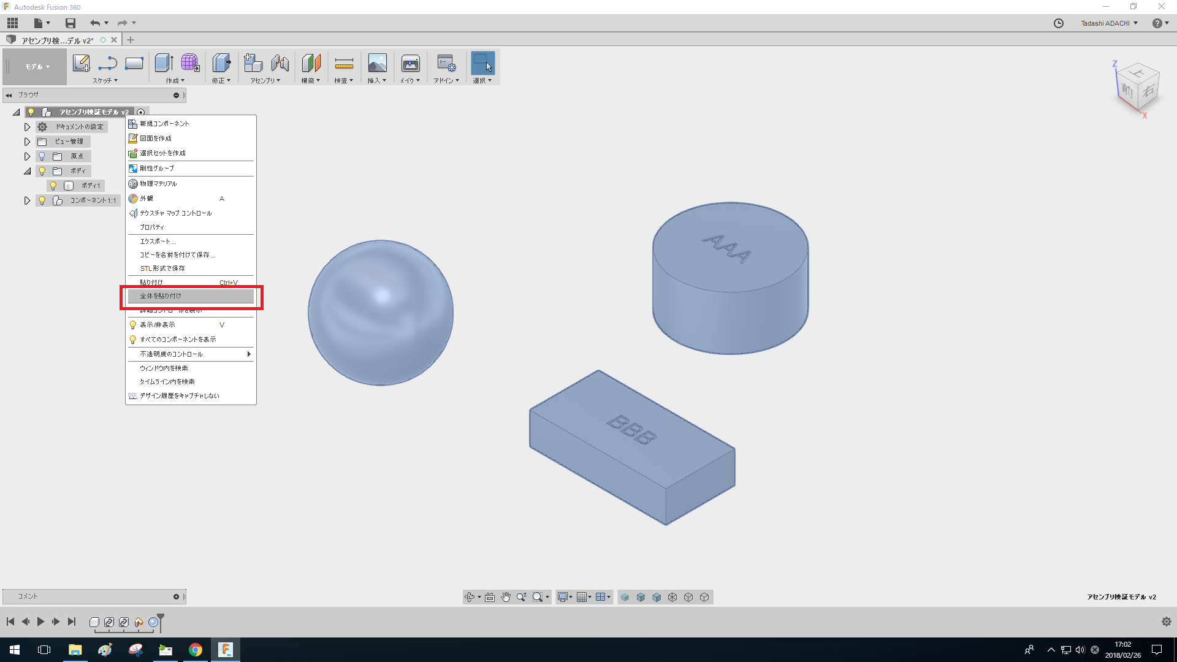The height and width of the screenshot is (662, 1177).
Task: Collapse the ボディ folder in browser
Action: (27, 171)
